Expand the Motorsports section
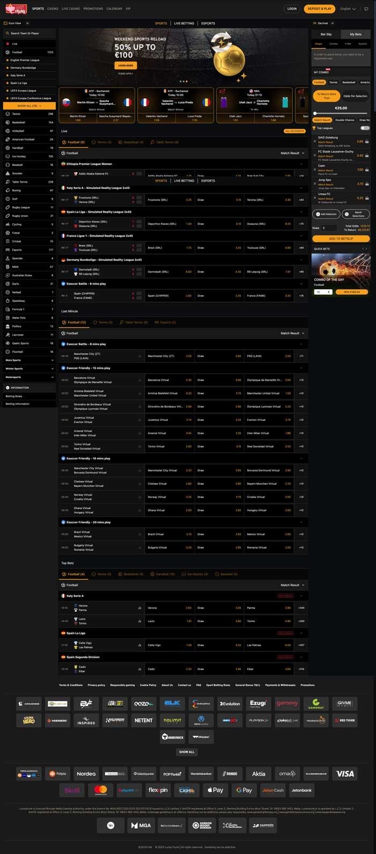The width and height of the screenshot is (376, 854). point(29,377)
